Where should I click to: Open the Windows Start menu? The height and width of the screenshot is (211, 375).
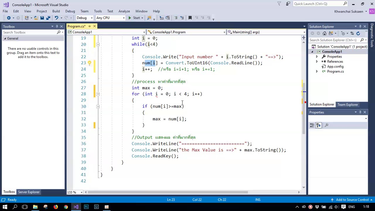[x=5, y=207]
